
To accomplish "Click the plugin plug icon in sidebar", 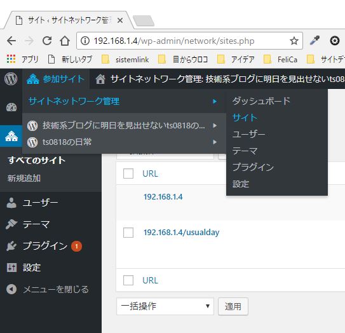I will [11, 246].
